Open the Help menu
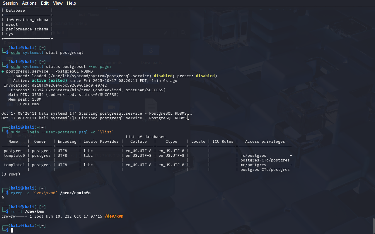 71,3
